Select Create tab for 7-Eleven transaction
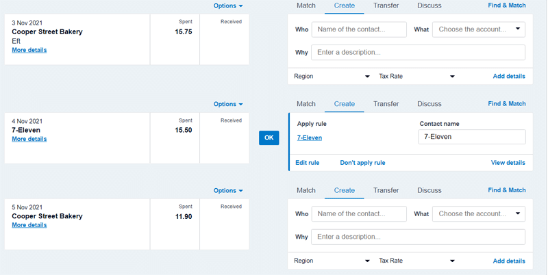This screenshot has height=275, width=548. pos(345,104)
